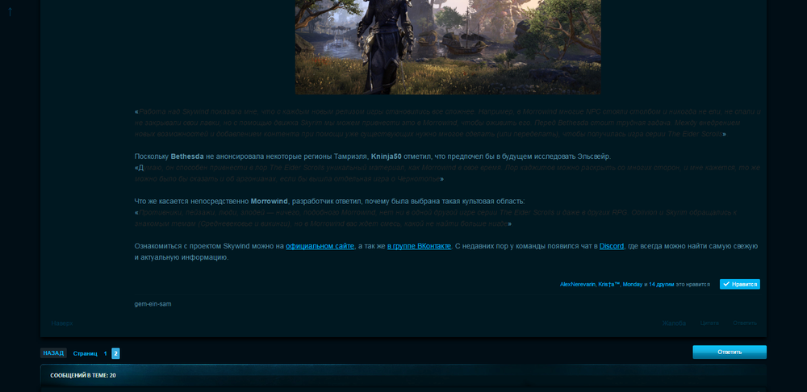The width and height of the screenshot is (807, 392).
Task: Click the faint "Ответить" link under the post
Action: coord(745,323)
